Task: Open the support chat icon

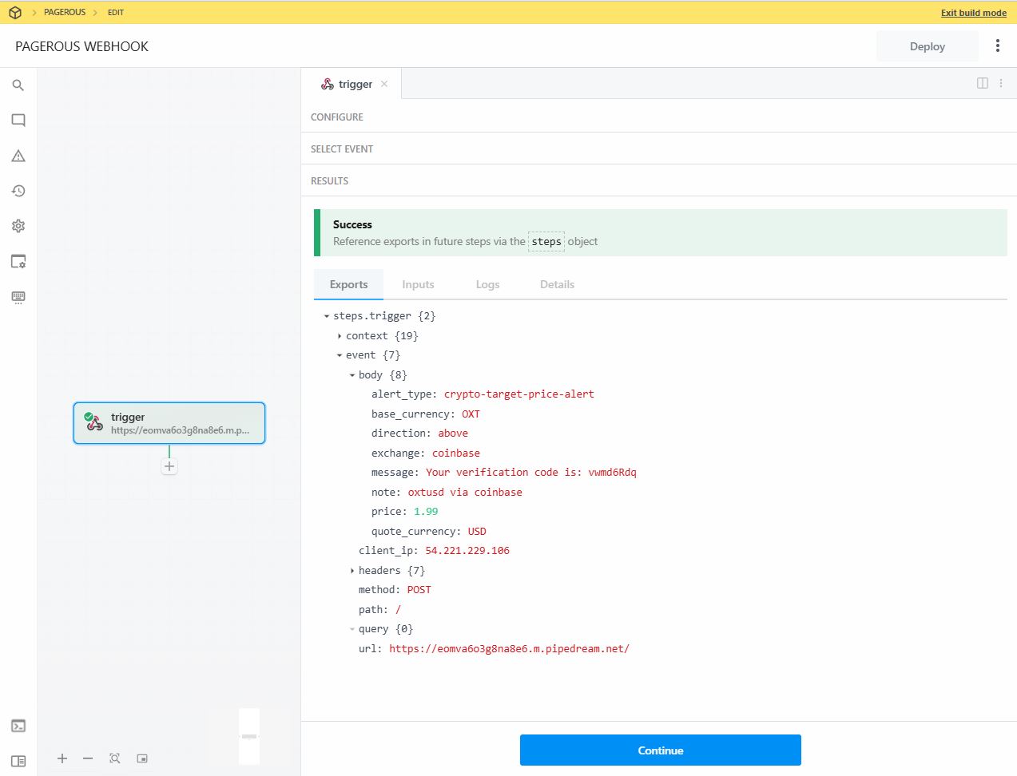Action: pos(18,121)
